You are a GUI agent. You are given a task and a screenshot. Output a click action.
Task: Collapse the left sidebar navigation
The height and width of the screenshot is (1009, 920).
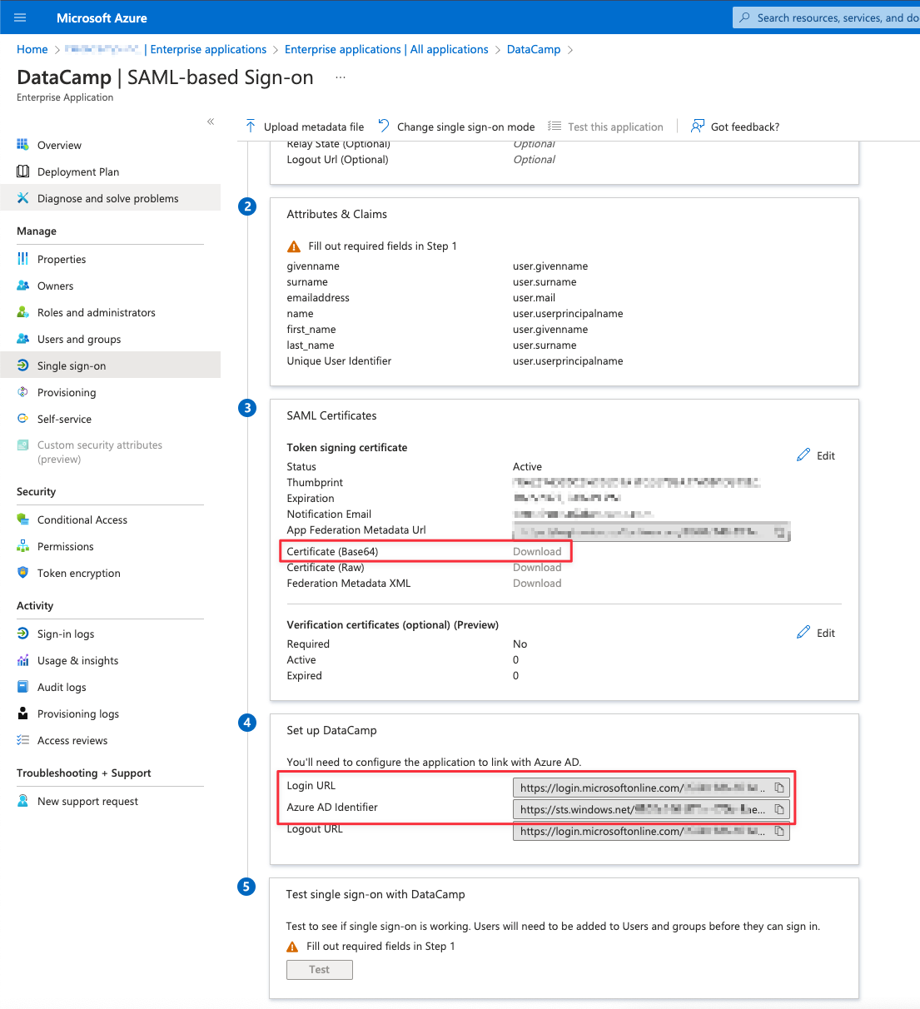pos(211,122)
